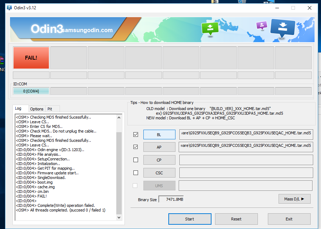This screenshot has width=321, height=229.
Task: Click the example G925FXXU3DPA5 filename tip
Action: coord(219,113)
